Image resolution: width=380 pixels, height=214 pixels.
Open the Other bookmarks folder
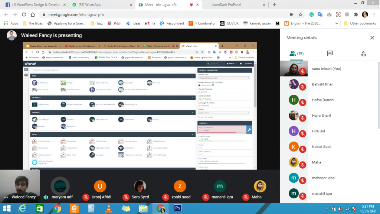(360, 23)
